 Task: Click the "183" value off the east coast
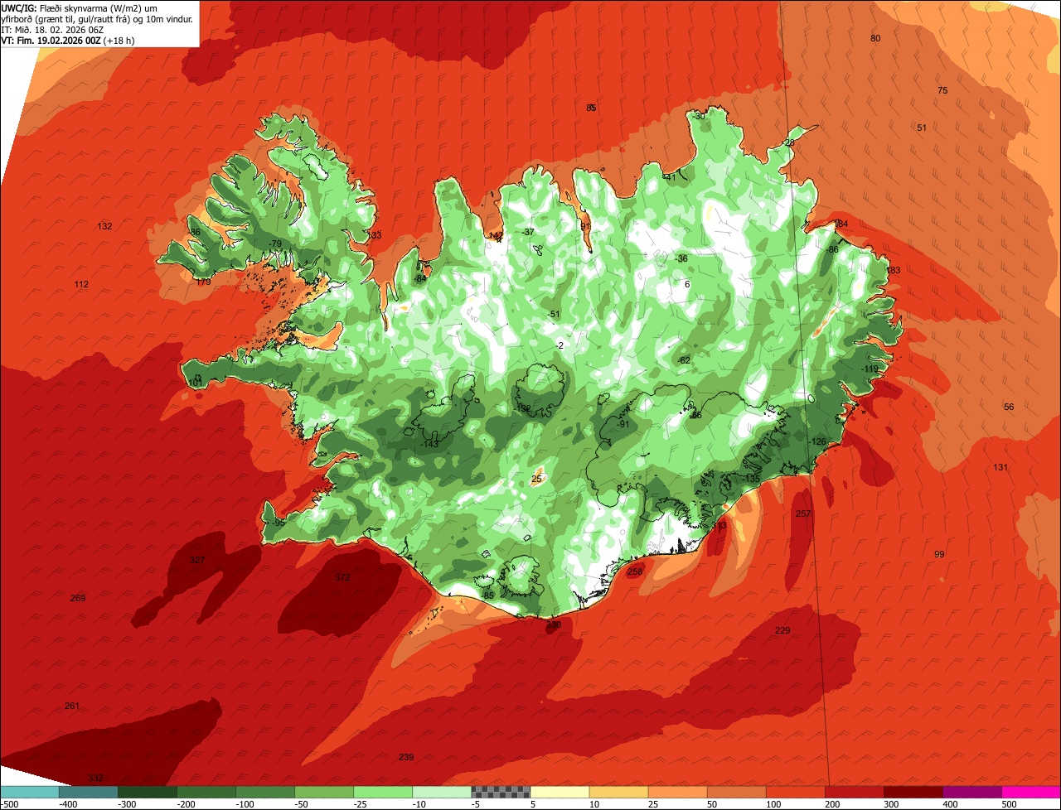[x=894, y=270]
